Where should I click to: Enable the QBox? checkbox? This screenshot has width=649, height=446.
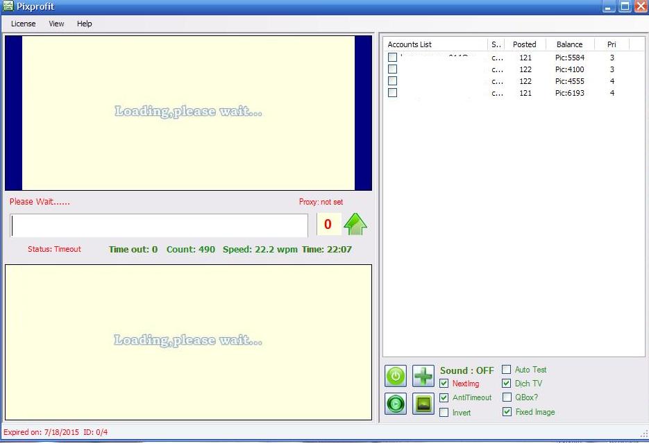[x=507, y=397]
